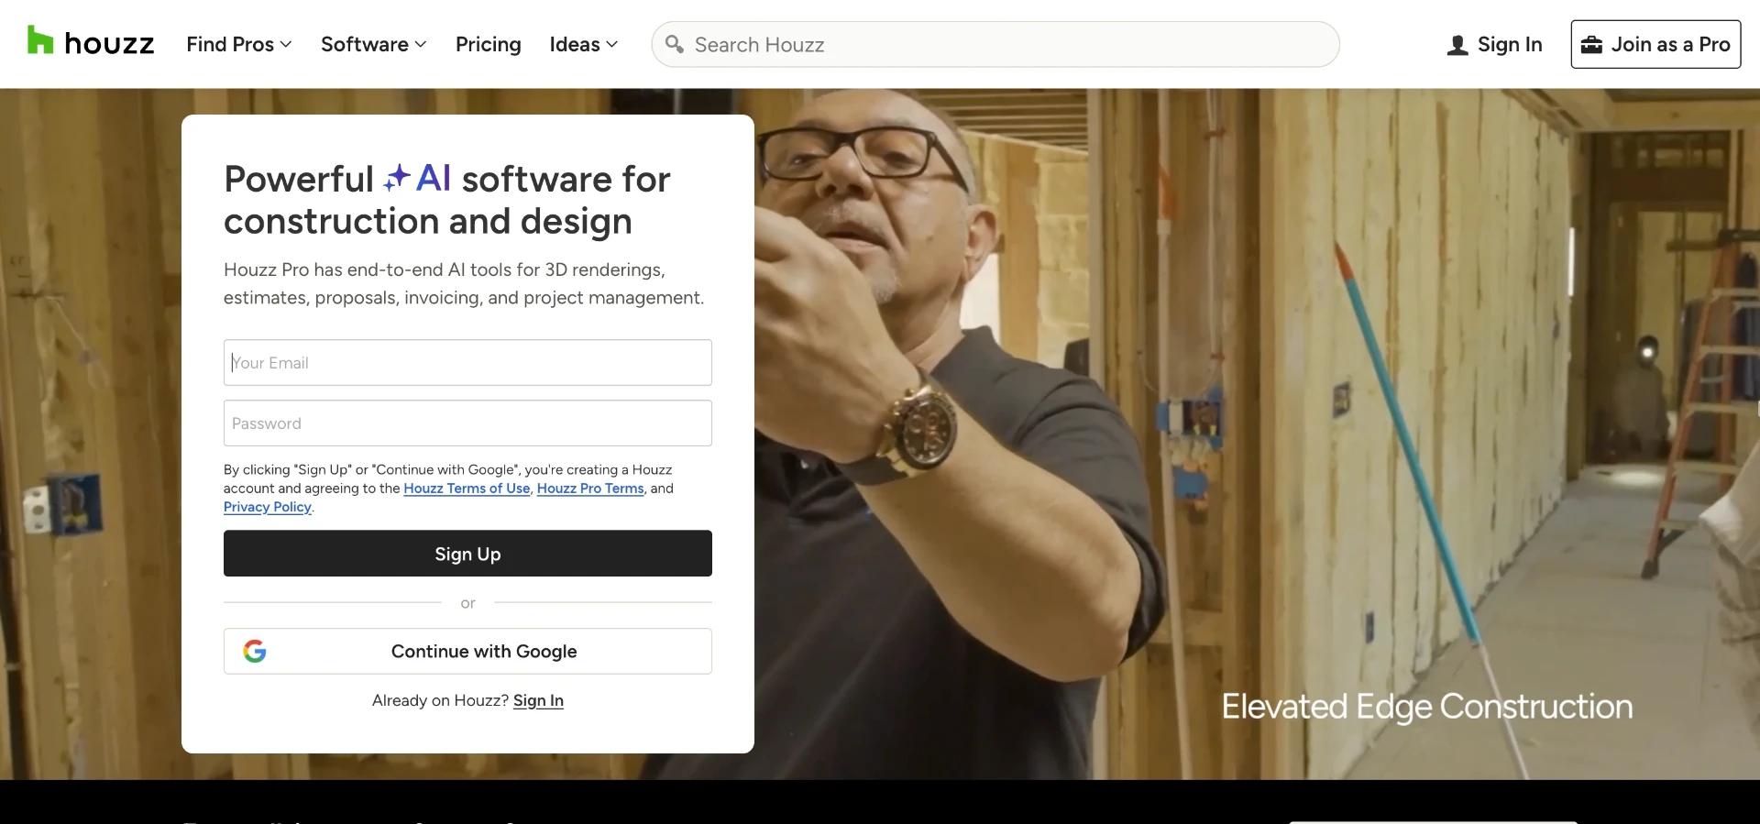Focus the Your Email input field

[x=467, y=362]
